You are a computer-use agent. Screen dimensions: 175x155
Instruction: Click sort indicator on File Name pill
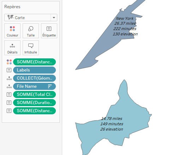point(50,86)
